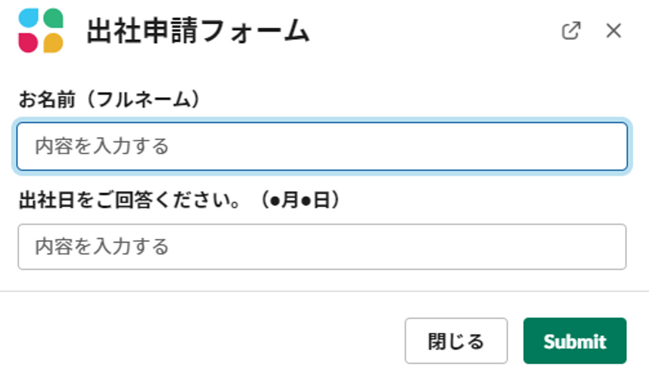The height and width of the screenshot is (385, 649).
Task: Click the blue petal of the logo
Action: (28, 18)
